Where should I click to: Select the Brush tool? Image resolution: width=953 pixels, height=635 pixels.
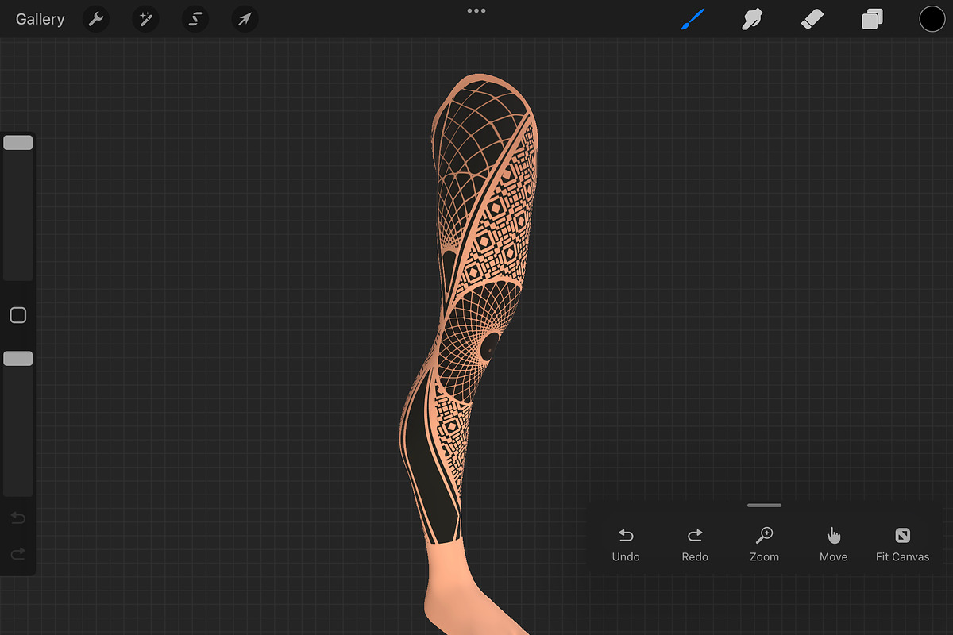692,18
